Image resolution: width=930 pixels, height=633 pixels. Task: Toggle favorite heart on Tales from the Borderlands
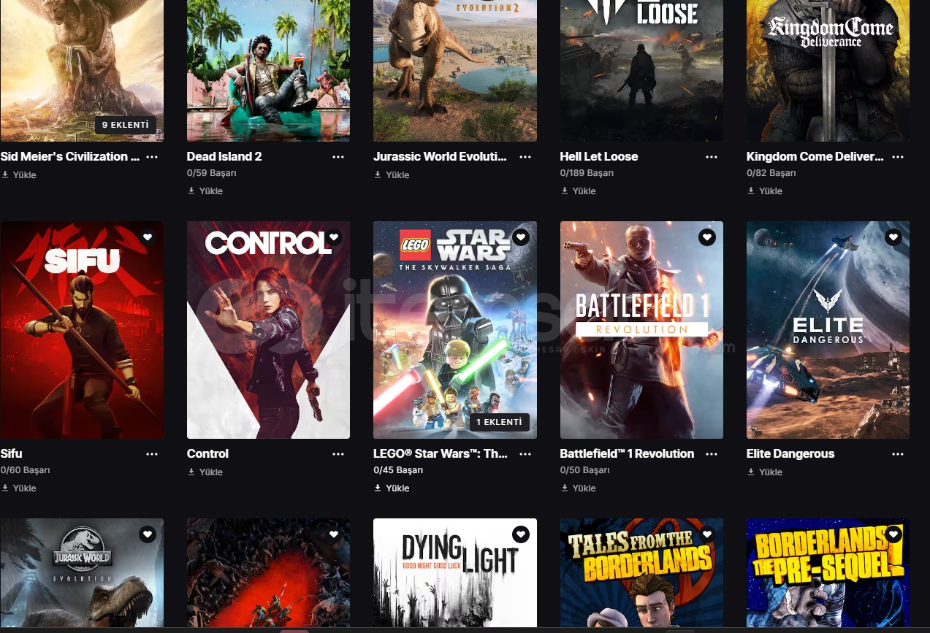706,534
